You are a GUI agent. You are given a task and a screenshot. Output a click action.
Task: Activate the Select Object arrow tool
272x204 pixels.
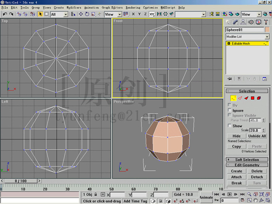pyautogui.click(x=40, y=14)
